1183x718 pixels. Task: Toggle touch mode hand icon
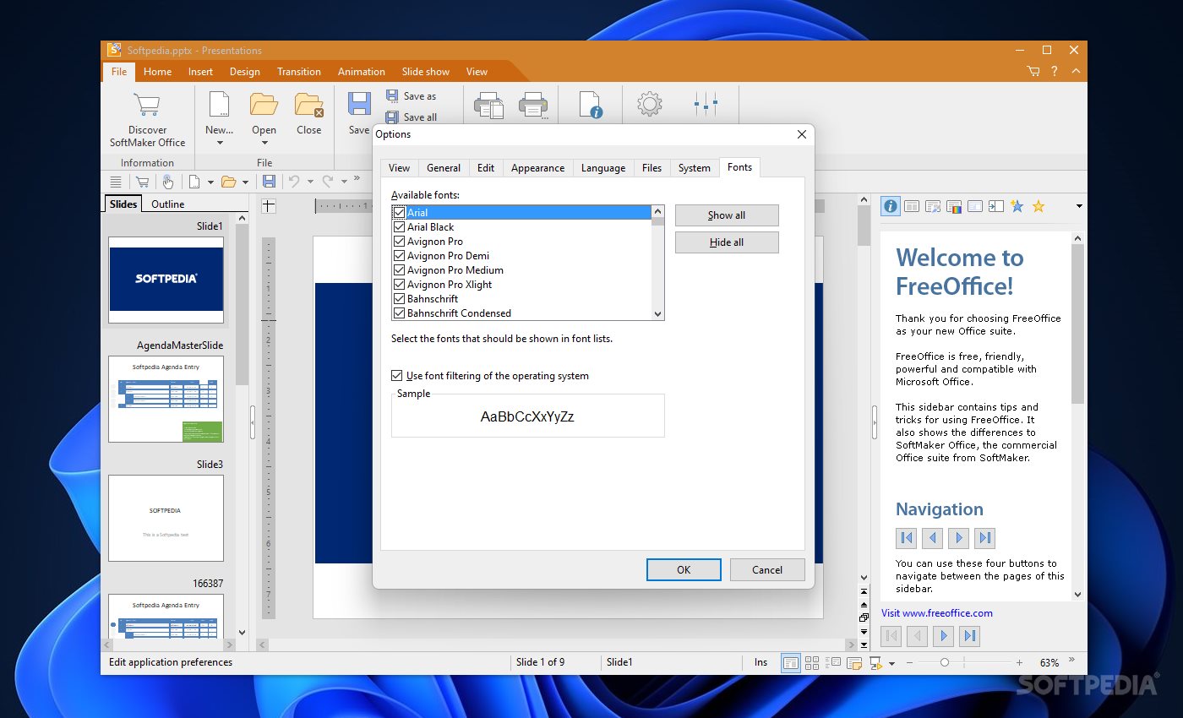[x=168, y=182]
